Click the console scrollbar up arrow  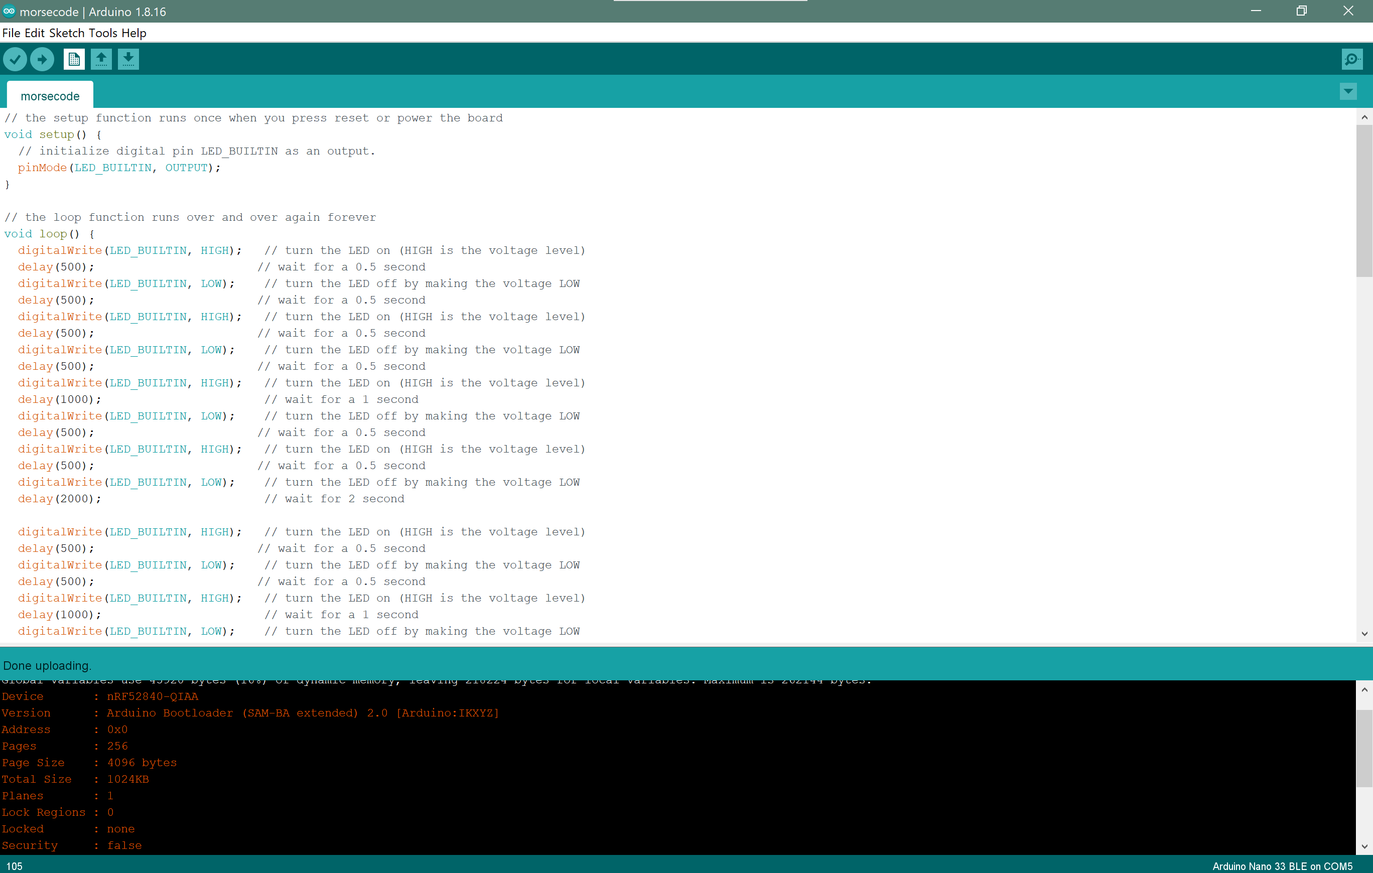coord(1364,689)
